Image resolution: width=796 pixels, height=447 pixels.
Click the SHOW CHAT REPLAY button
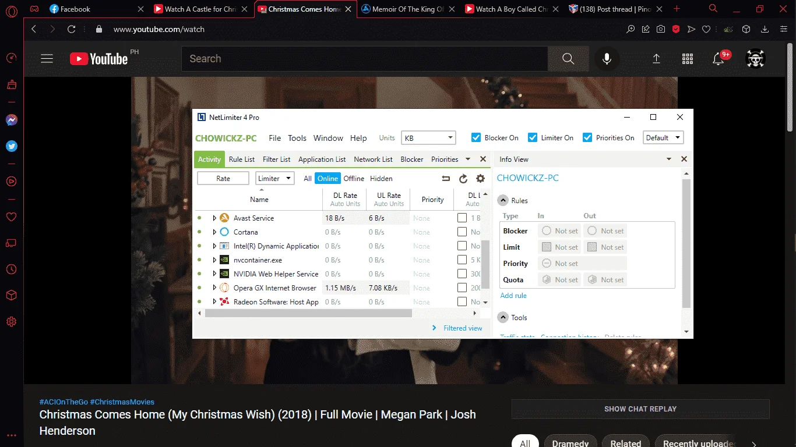click(640, 409)
